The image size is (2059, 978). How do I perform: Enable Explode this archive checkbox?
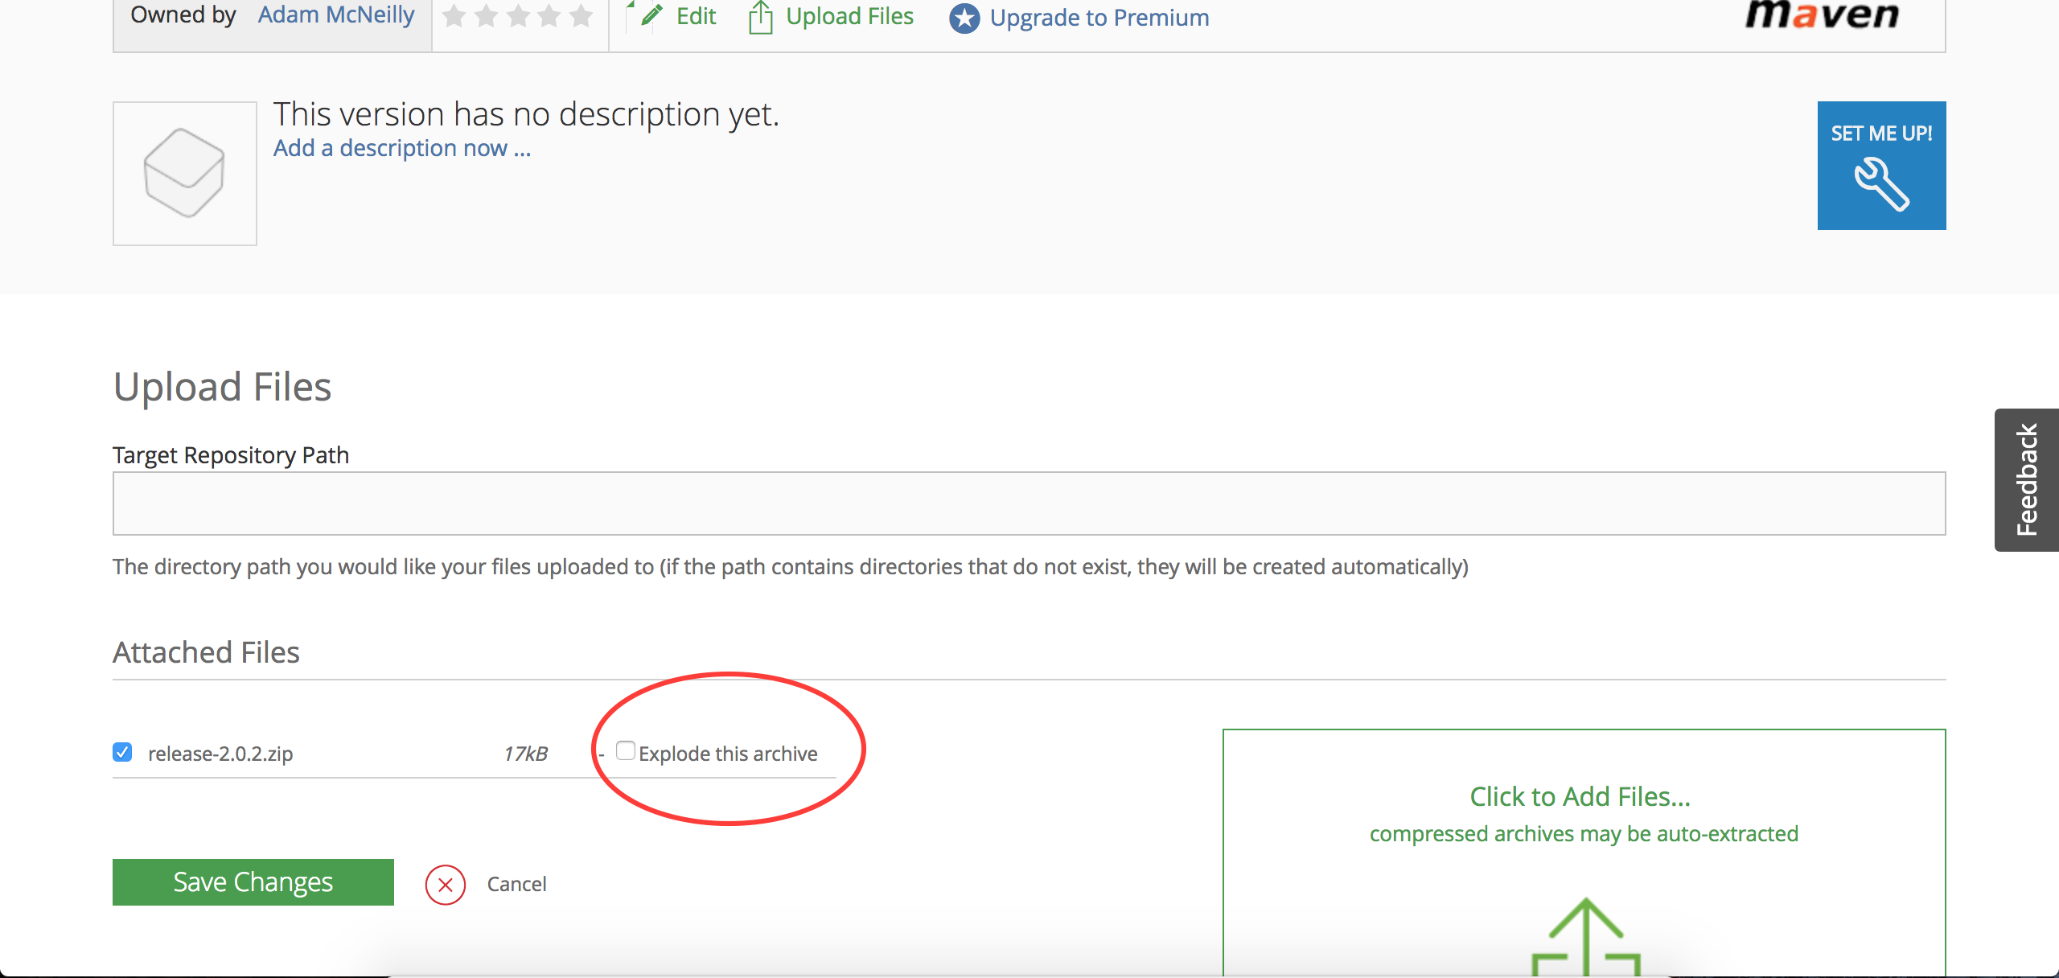(625, 750)
